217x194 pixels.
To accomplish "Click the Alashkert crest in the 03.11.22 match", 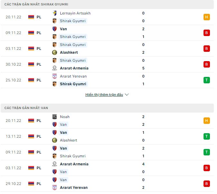I will pyautogui.click(x=55, y=52).
